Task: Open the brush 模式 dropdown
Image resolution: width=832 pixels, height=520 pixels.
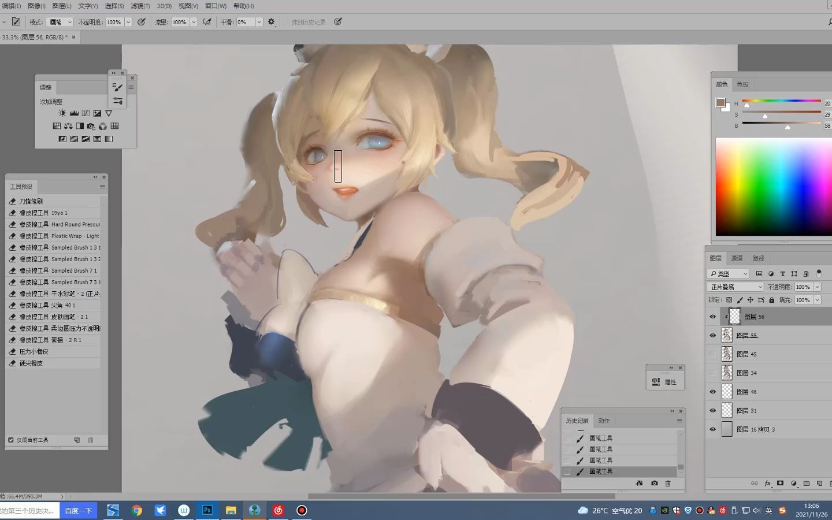Action: point(60,22)
